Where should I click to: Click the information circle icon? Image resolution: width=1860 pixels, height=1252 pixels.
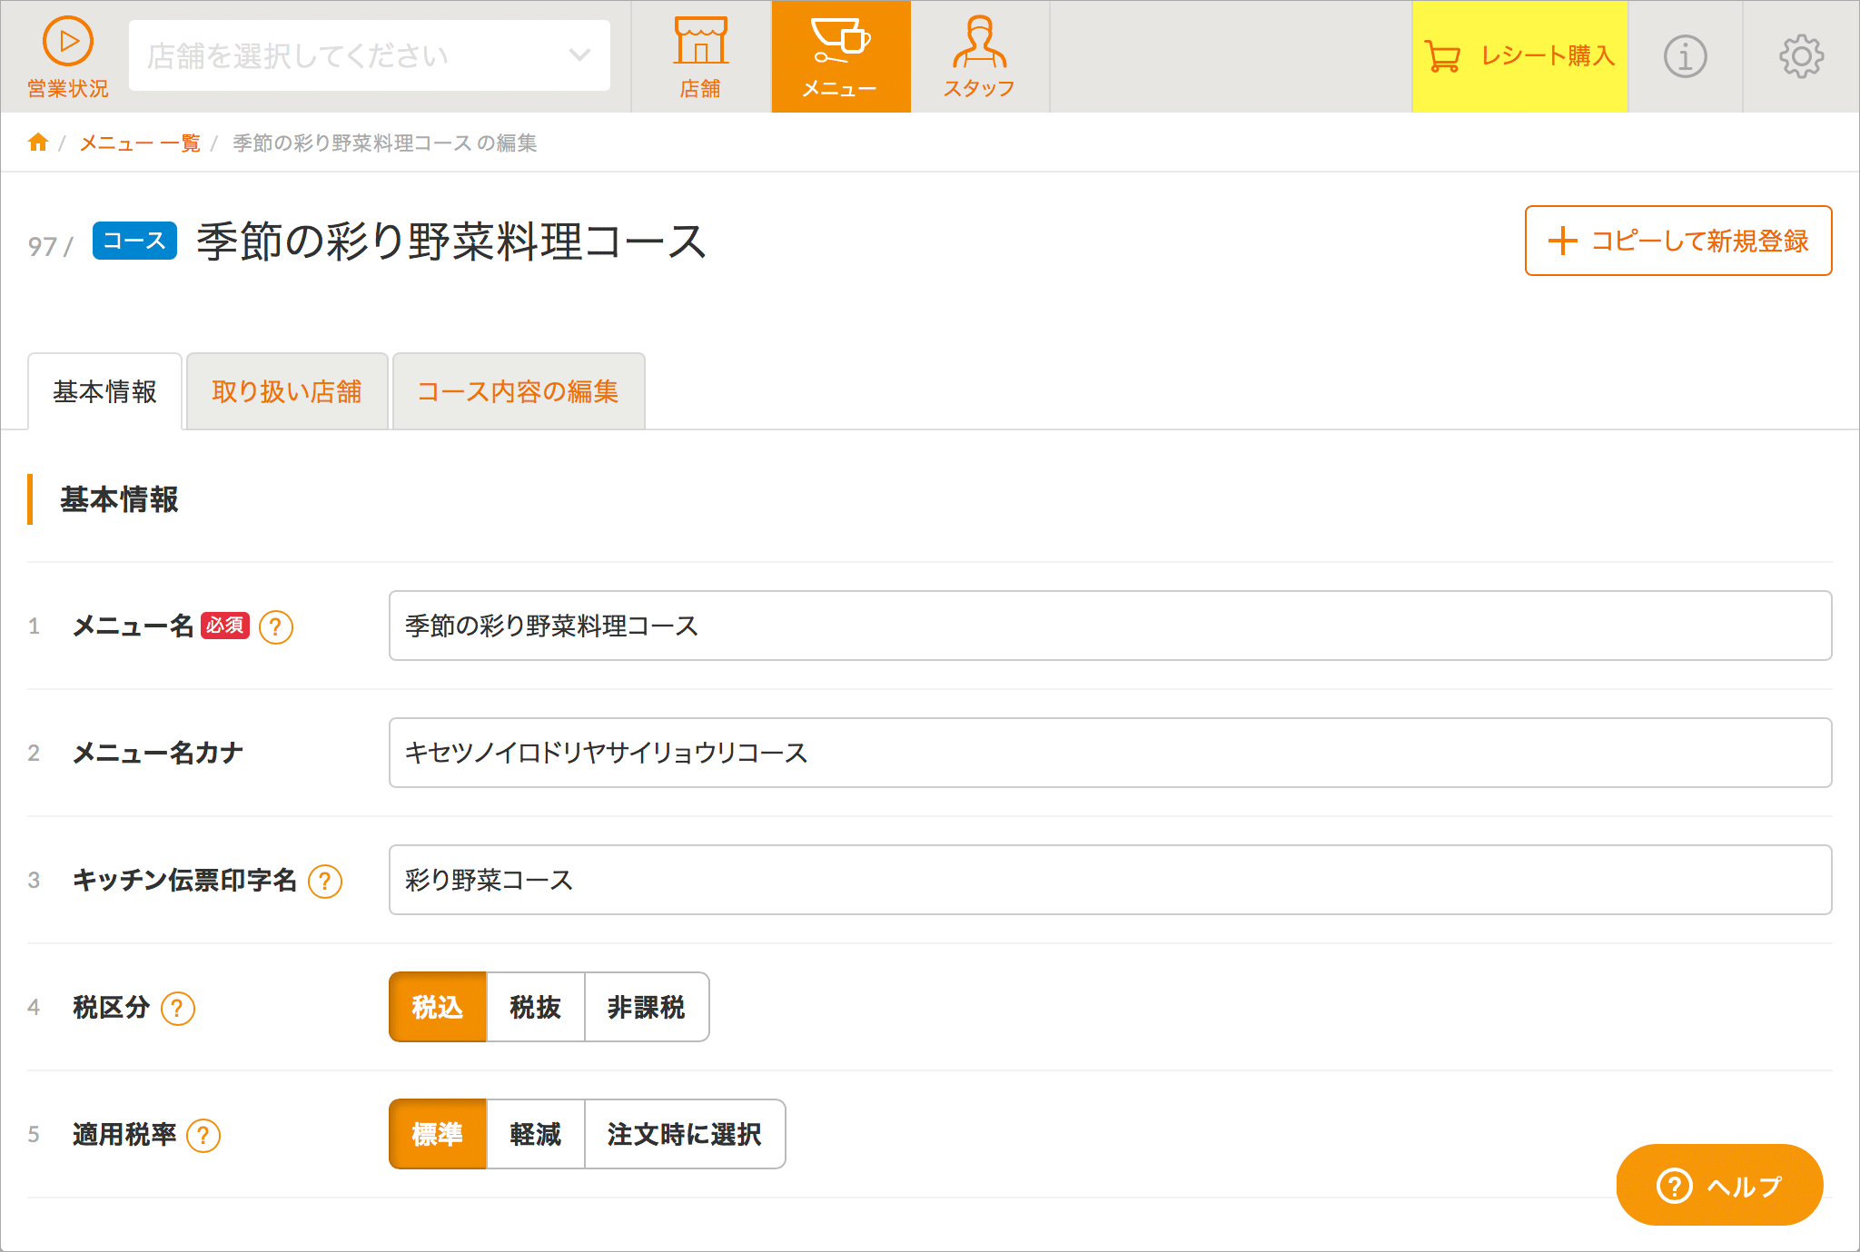click(x=1685, y=57)
